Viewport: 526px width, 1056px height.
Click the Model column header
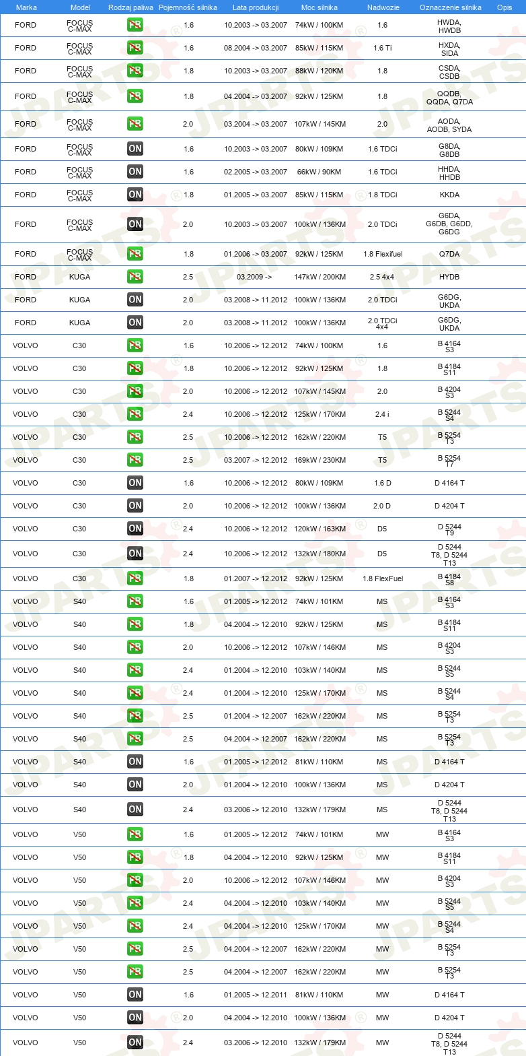(x=80, y=7)
